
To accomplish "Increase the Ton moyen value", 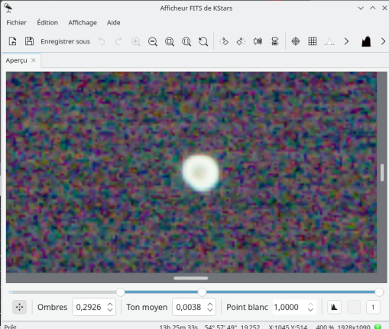I will [x=210, y=304].
